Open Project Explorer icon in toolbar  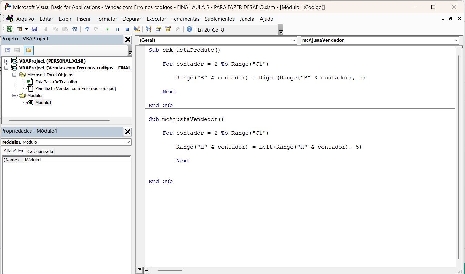coord(149,29)
